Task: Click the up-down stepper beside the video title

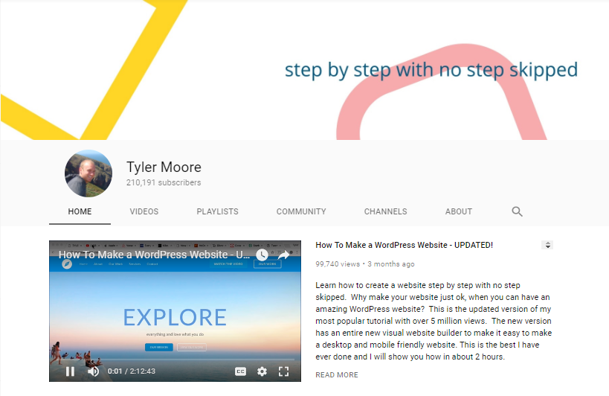Action: pyautogui.click(x=547, y=245)
